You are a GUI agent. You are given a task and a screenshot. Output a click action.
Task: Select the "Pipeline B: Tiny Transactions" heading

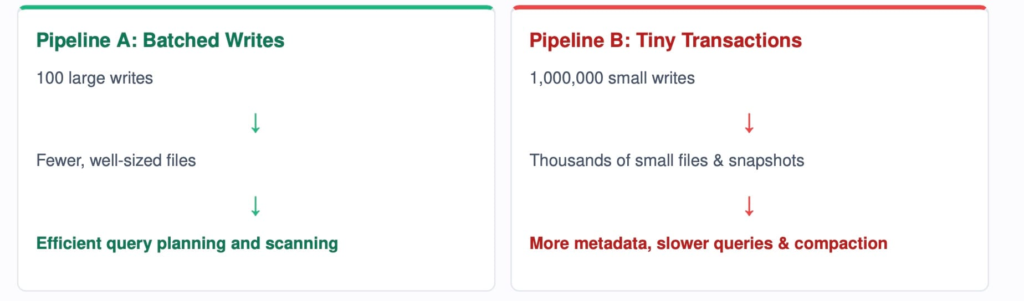click(x=665, y=40)
